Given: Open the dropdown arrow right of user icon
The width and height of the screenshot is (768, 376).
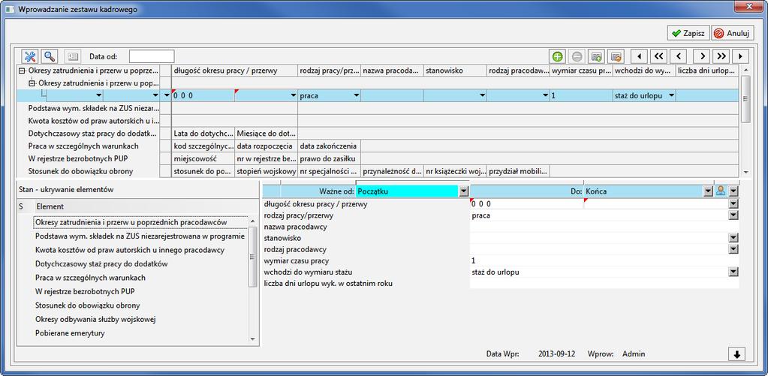Looking at the screenshot, I should (733, 191).
